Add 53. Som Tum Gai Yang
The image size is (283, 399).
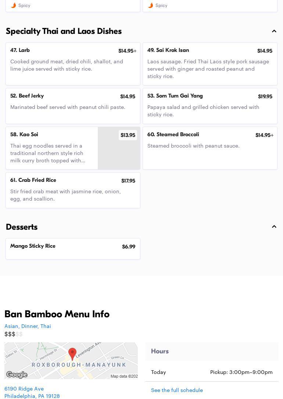(210, 106)
